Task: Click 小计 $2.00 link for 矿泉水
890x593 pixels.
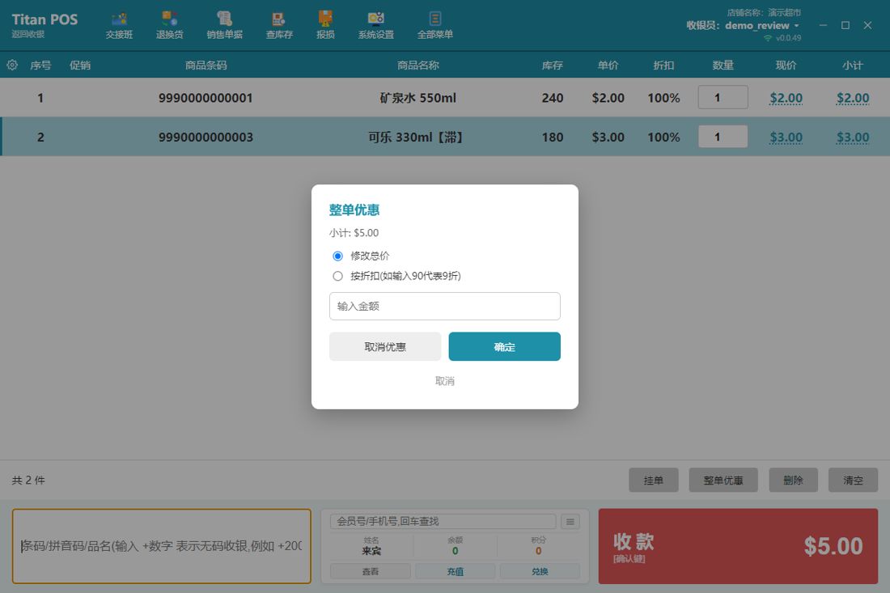Action: point(853,98)
